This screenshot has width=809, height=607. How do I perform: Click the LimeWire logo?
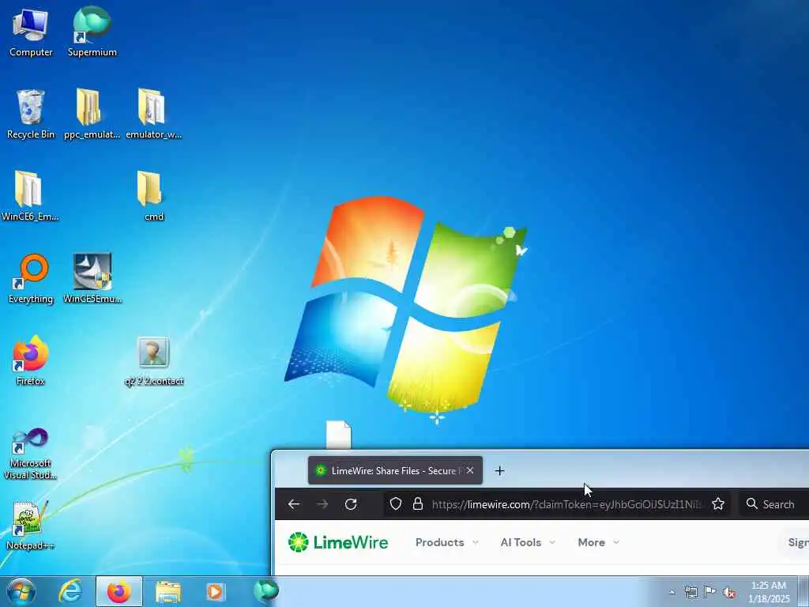[x=338, y=542]
